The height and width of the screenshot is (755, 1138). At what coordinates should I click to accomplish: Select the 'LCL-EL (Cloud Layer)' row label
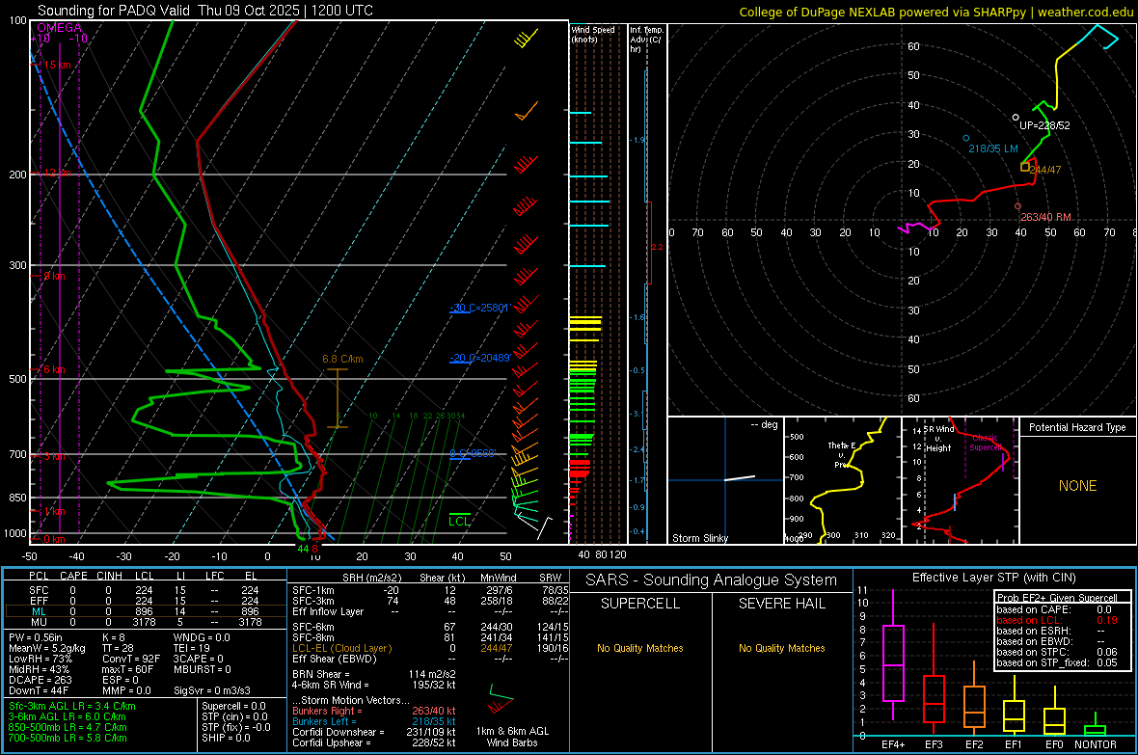pos(341,648)
